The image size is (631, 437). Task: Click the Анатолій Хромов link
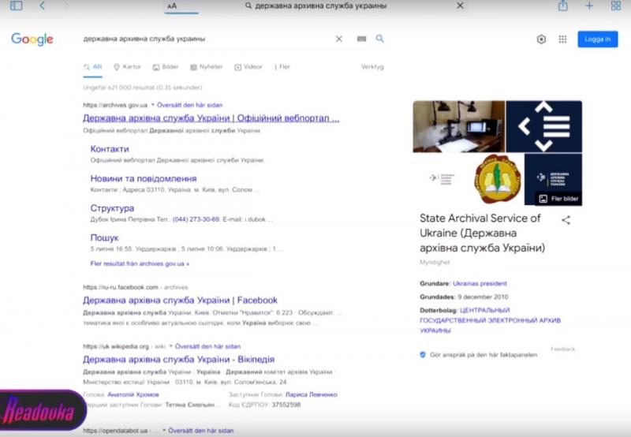pyautogui.click(x=133, y=394)
